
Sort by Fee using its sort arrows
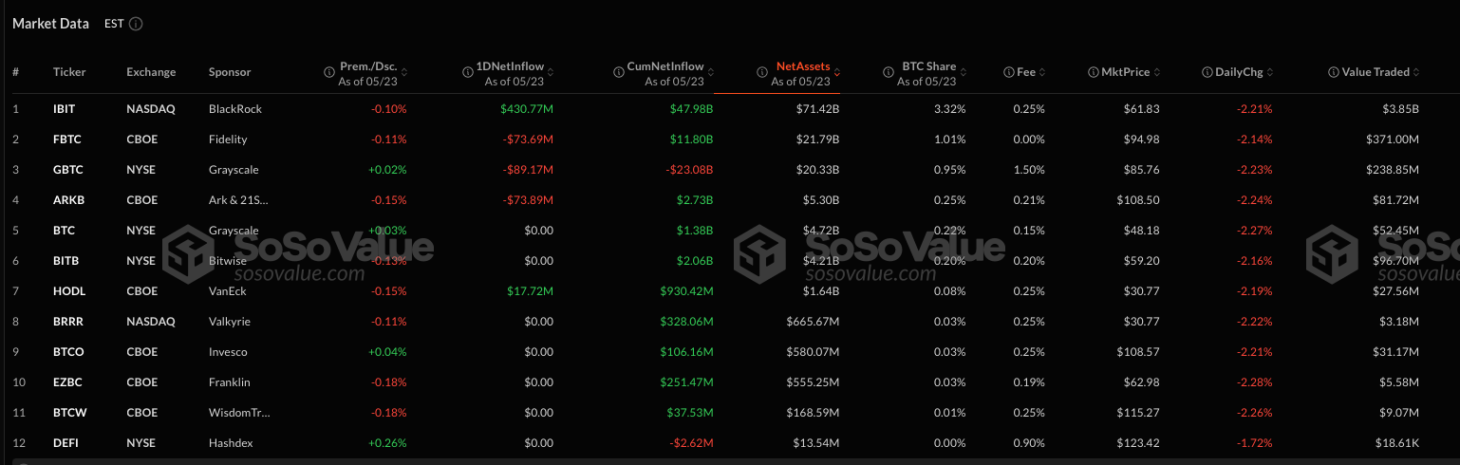[1042, 72]
